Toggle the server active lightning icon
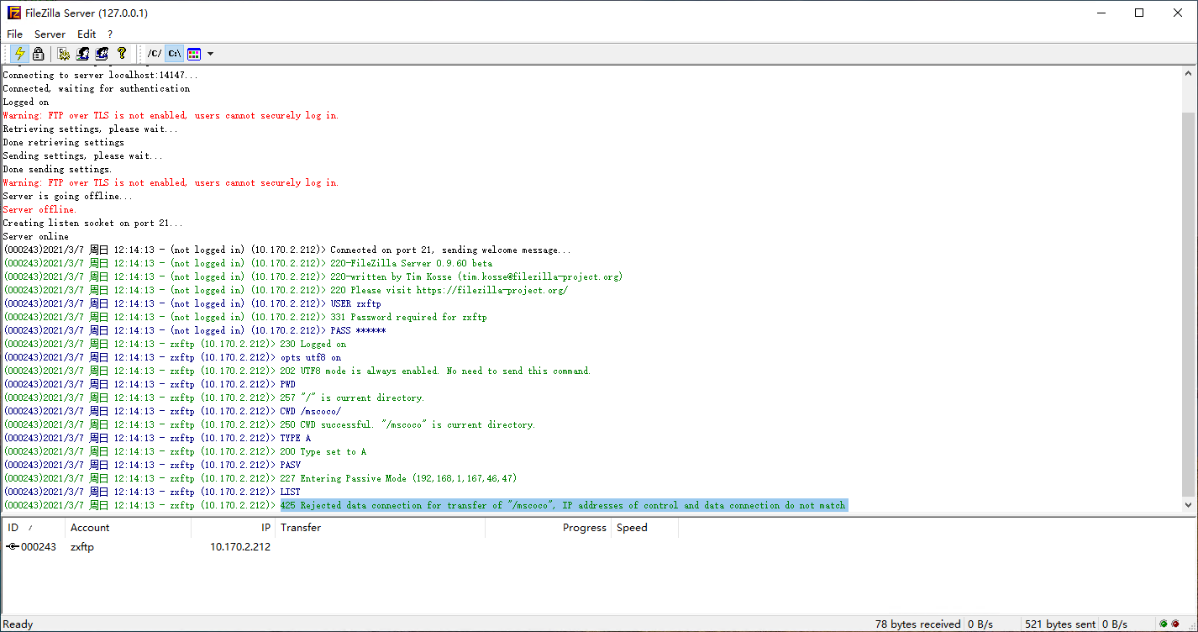Screen dimensions: 1198x632 pos(19,54)
